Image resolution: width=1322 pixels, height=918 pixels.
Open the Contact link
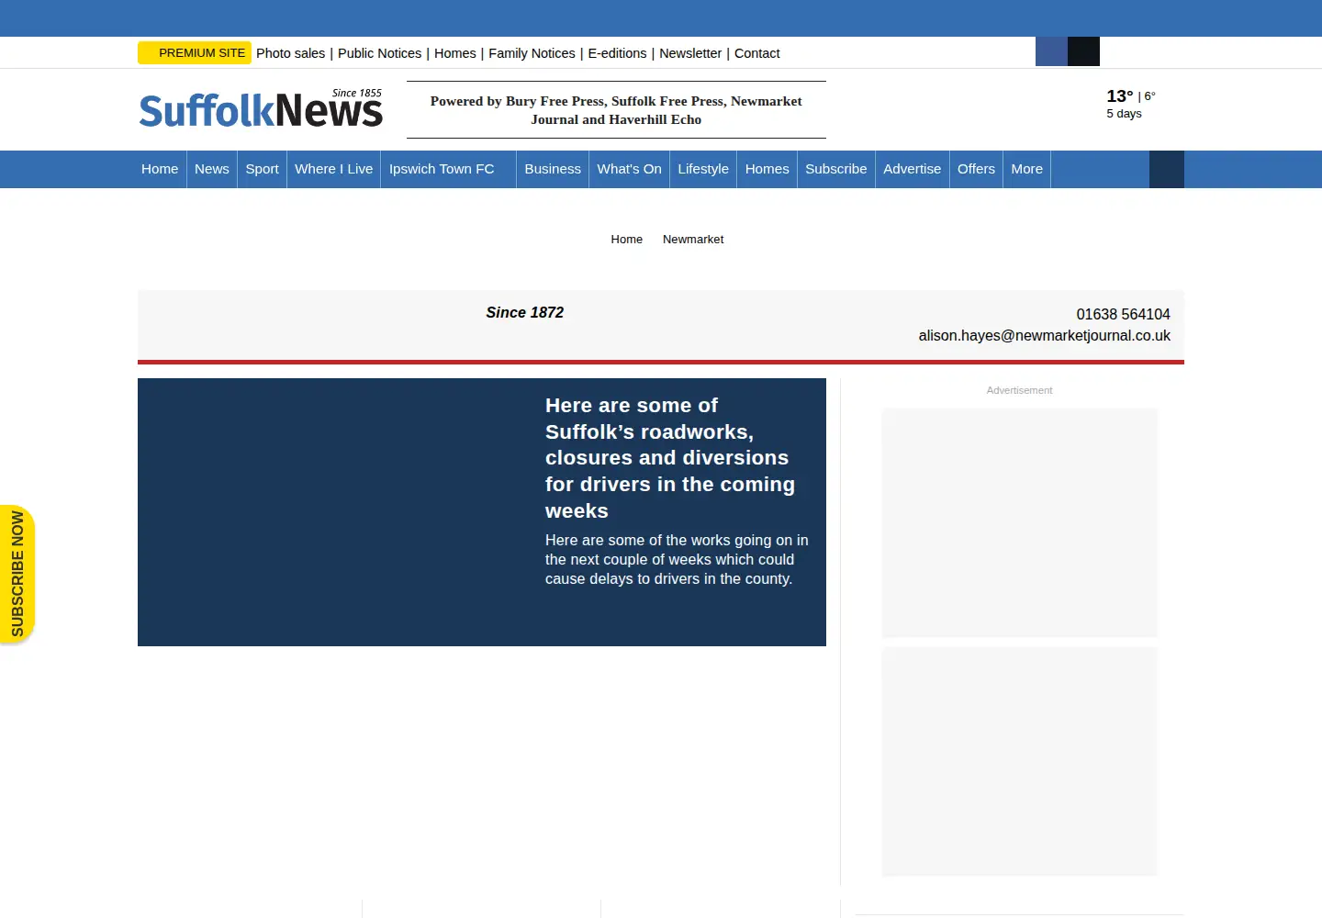click(756, 53)
